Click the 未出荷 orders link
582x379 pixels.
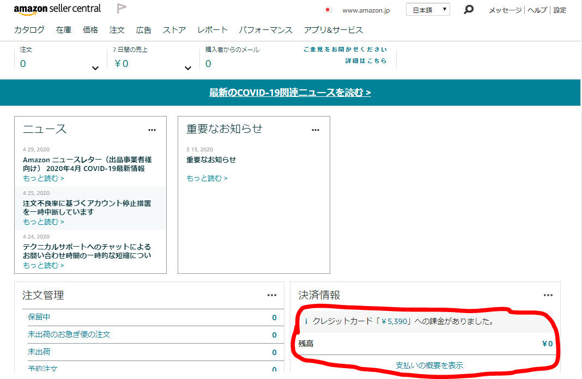[39, 352]
